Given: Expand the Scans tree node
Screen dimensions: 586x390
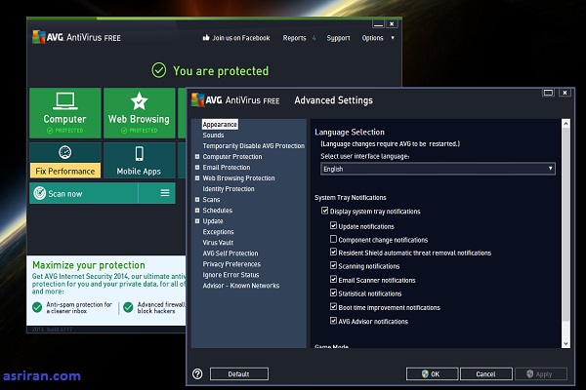Looking at the screenshot, I should click(196, 200).
